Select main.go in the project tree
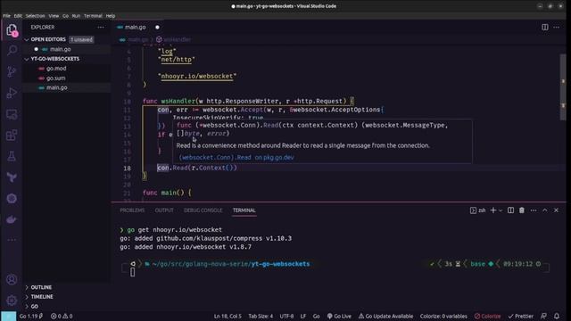The height and width of the screenshot is (321, 571). pyautogui.click(x=56, y=87)
